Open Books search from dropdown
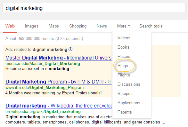 (x=123, y=47)
